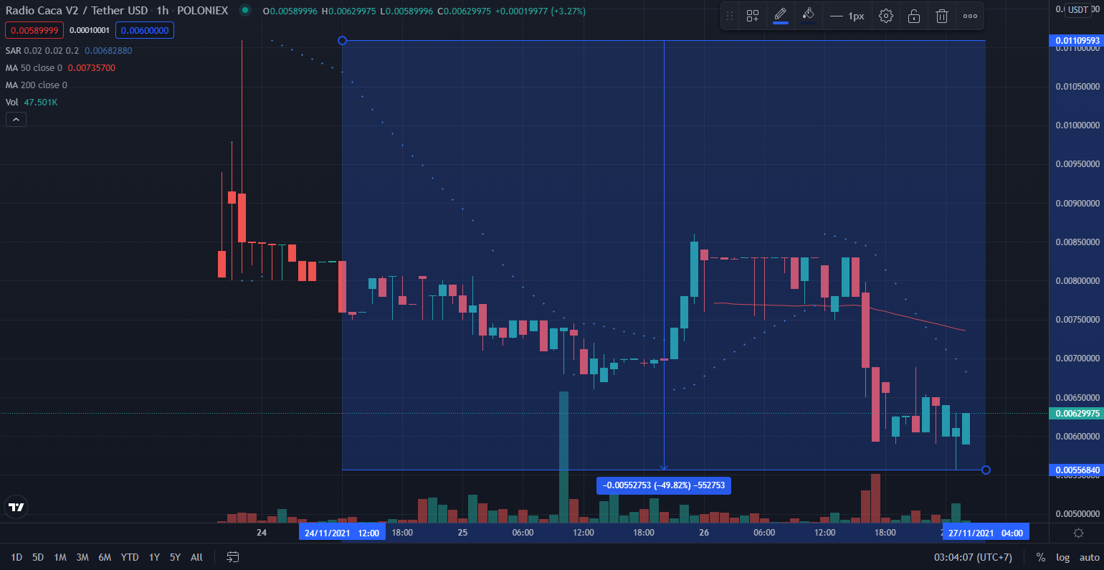Click the pencil line color tool
This screenshot has height=570, width=1104.
[781, 15]
